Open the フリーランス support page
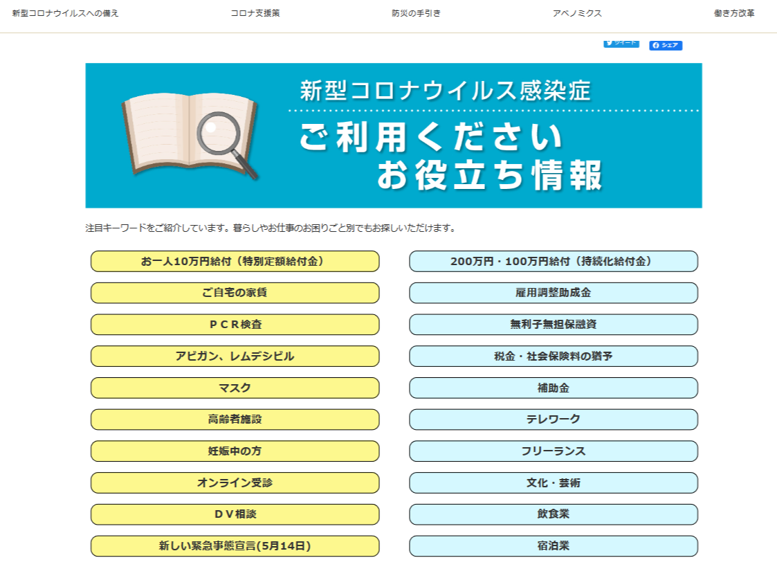The height and width of the screenshot is (587, 777). pyautogui.click(x=554, y=451)
